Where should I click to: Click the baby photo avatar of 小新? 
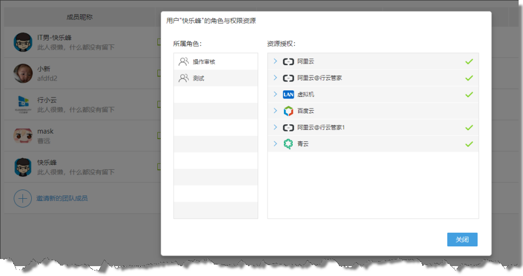(22, 73)
